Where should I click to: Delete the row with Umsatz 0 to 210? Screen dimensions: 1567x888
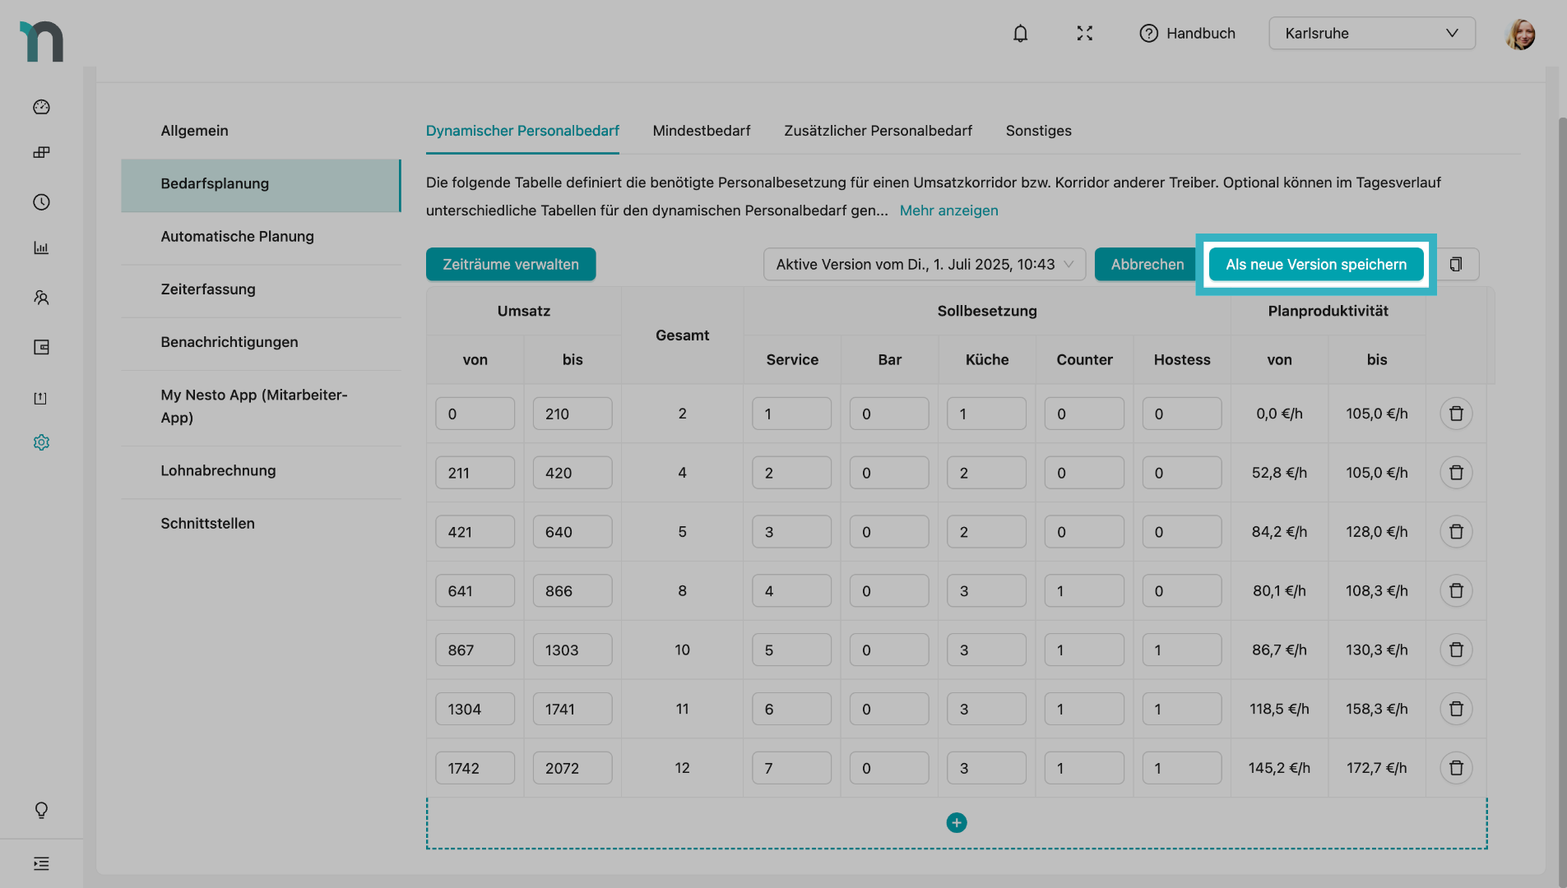click(x=1455, y=414)
